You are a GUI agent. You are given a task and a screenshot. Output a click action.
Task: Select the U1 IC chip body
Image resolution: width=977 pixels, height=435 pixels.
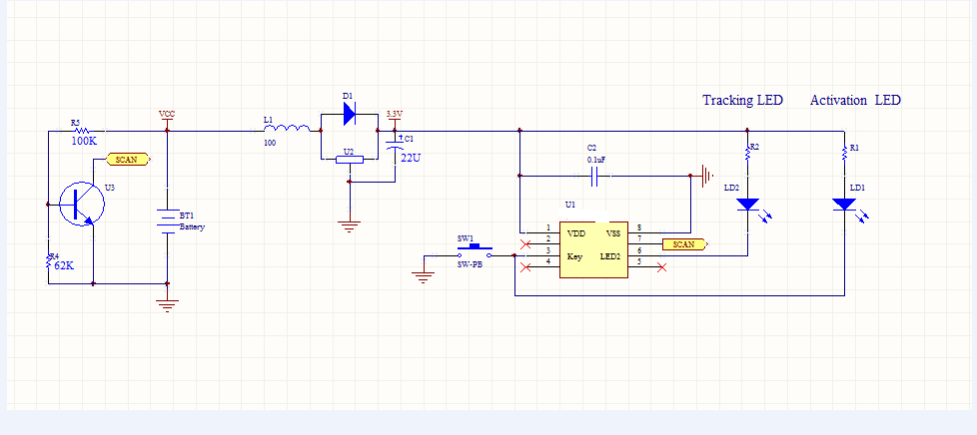point(593,249)
